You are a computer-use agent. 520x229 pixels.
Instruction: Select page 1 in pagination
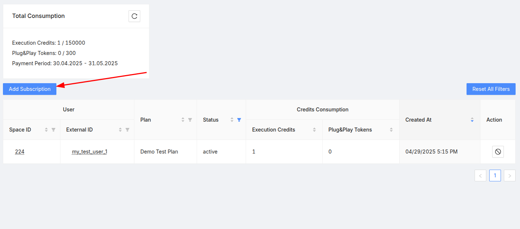[x=495, y=176]
